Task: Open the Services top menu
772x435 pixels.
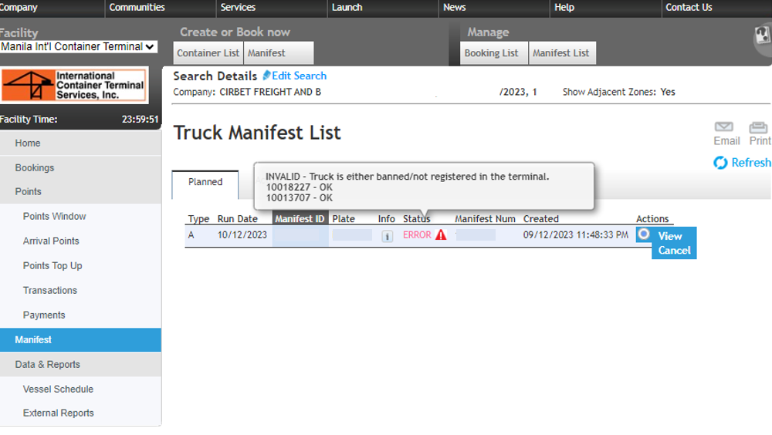Action: (x=238, y=8)
